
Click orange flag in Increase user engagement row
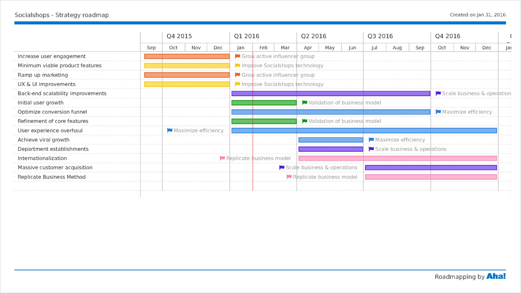[x=238, y=56]
